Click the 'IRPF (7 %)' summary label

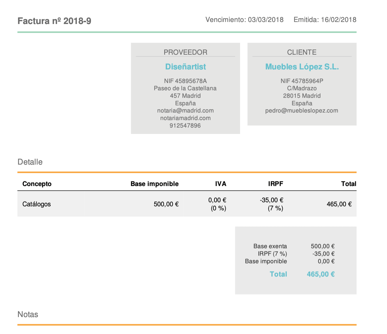tap(273, 254)
